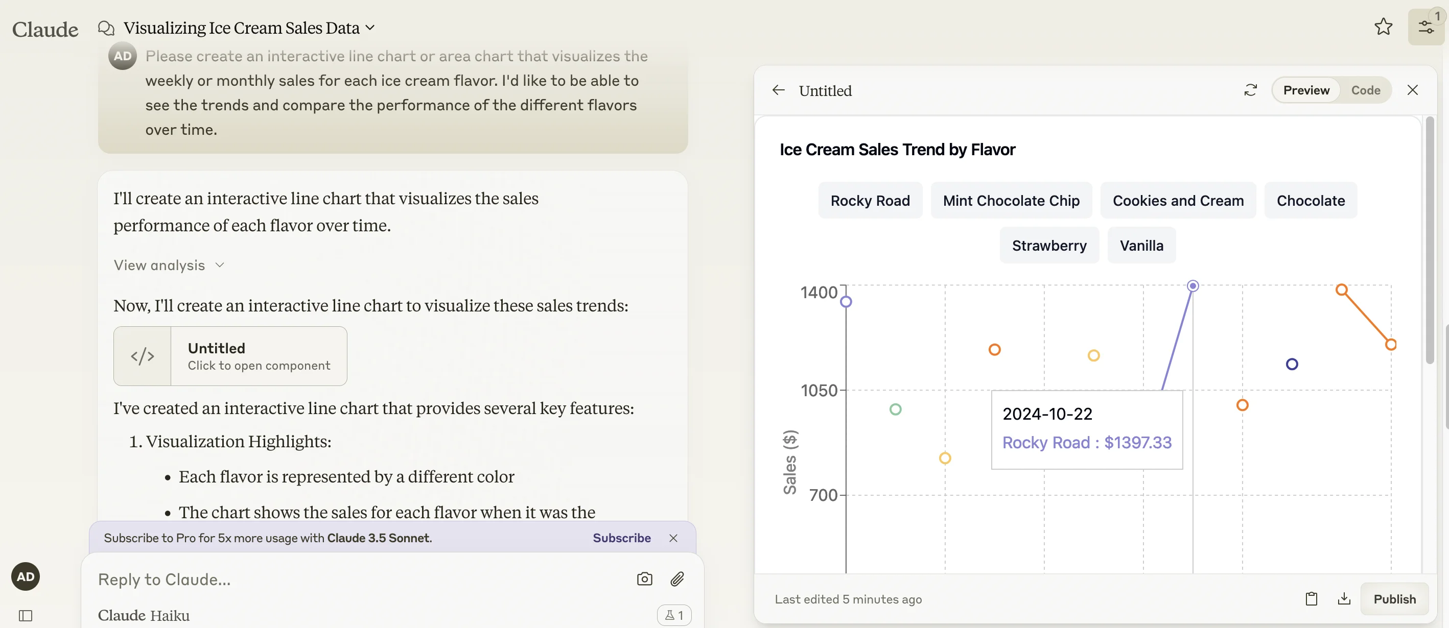Download the artifact file
The height and width of the screenshot is (628, 1449).
click(1344, 599)
